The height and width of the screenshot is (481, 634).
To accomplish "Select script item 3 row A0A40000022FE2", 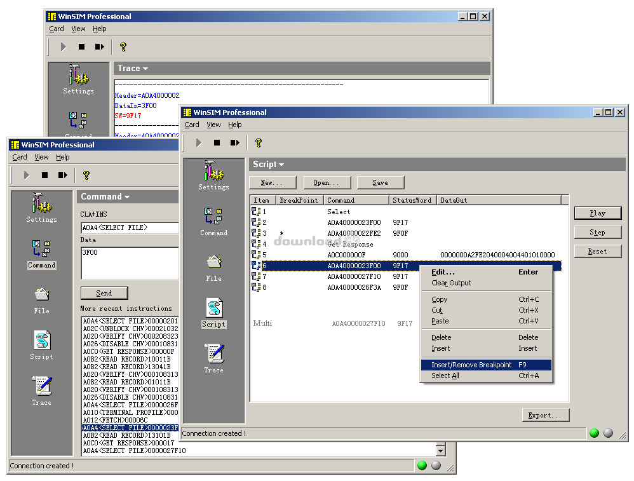I will 405,233.
